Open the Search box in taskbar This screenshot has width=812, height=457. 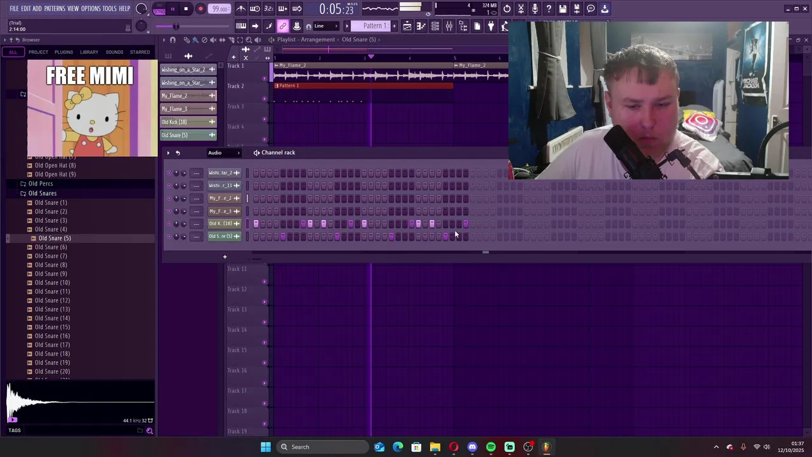[x=324, y=447]
